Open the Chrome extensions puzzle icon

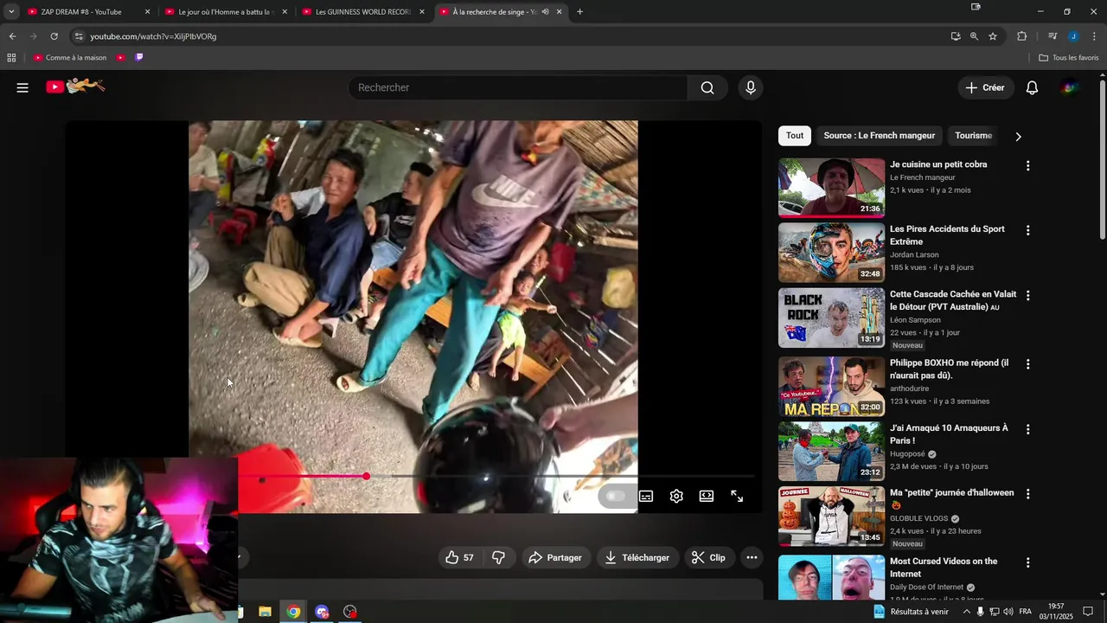pos(1022,36)
